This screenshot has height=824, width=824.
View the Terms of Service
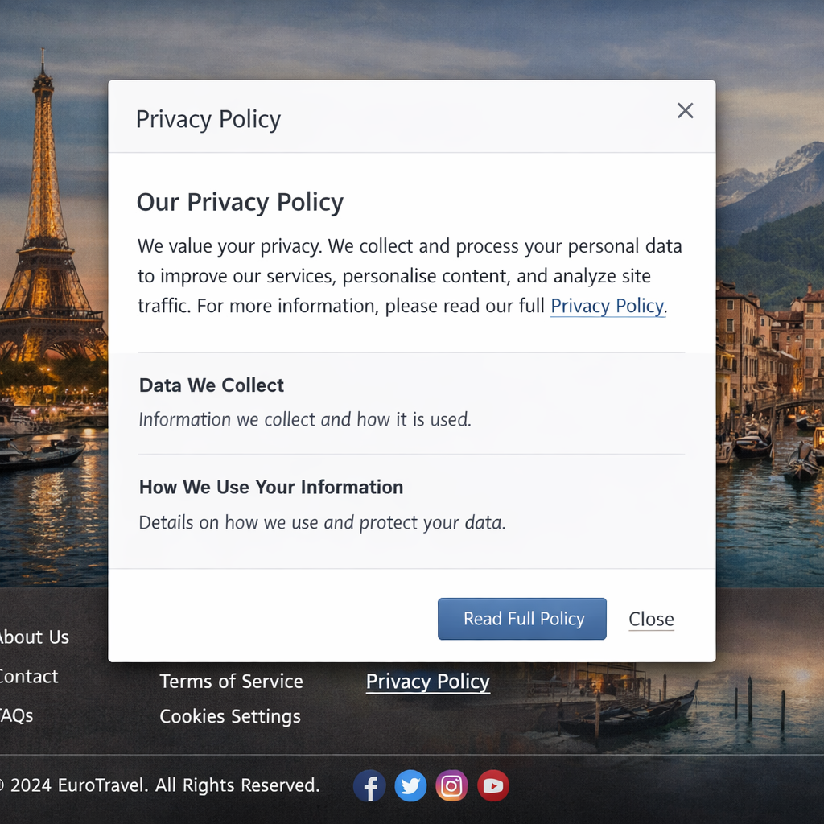[x=231, y=681]
